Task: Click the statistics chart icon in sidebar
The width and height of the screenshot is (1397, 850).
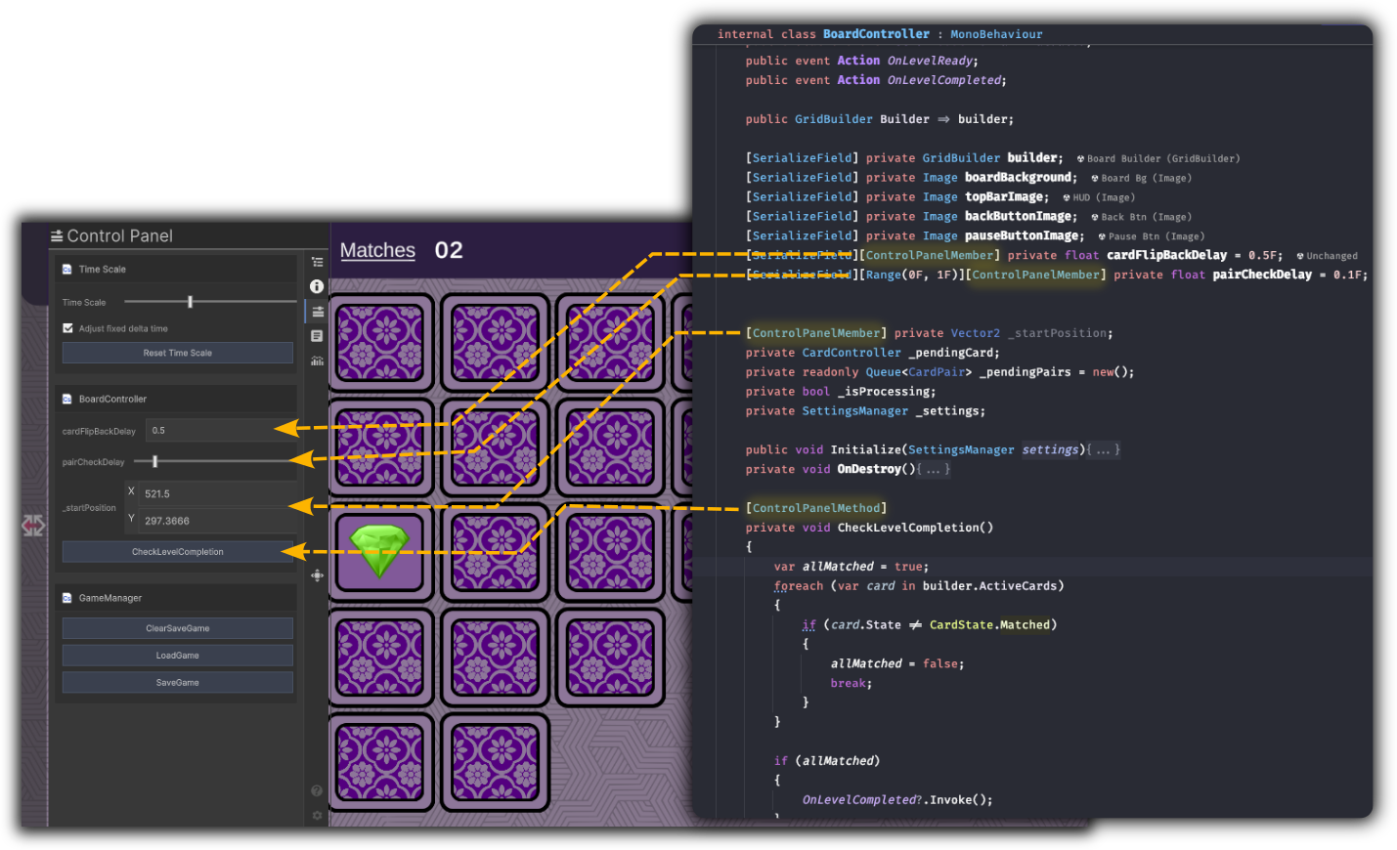Action: point(317,361)
